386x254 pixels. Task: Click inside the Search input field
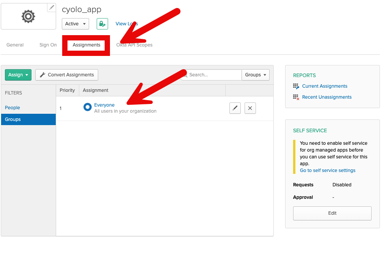pyautogui.click(x=212, y=74)
